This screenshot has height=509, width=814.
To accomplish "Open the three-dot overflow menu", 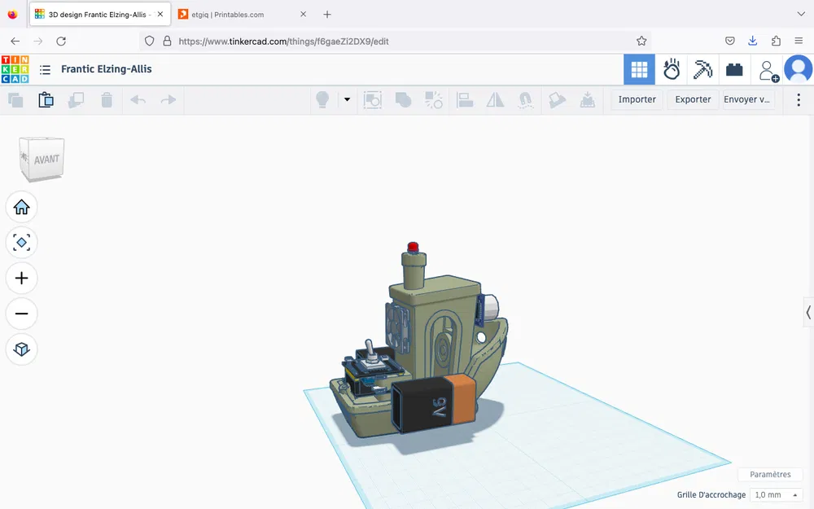I will [x=799, y=99].
